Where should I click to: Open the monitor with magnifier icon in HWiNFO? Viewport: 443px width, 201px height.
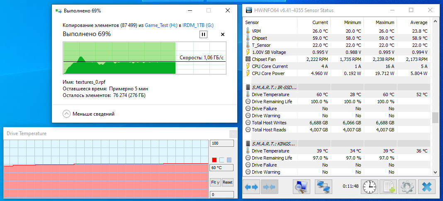[302, 187]
